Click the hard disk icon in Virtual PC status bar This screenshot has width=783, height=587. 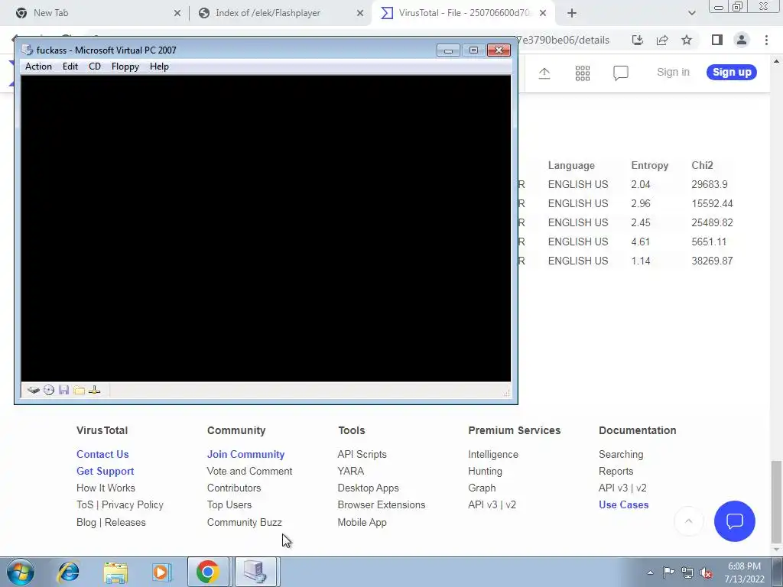click(34, 391)
